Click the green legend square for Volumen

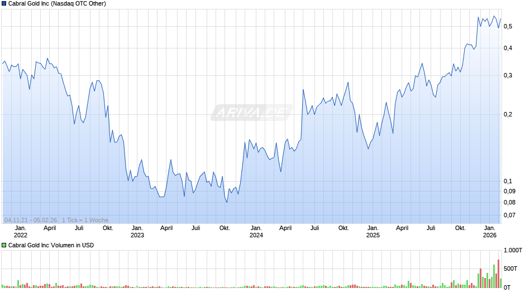click(4, 245)
